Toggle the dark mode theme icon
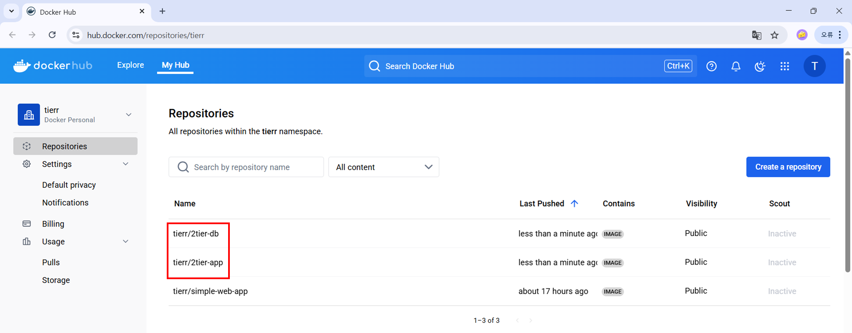852x333 pixels. tap(760, 66)
